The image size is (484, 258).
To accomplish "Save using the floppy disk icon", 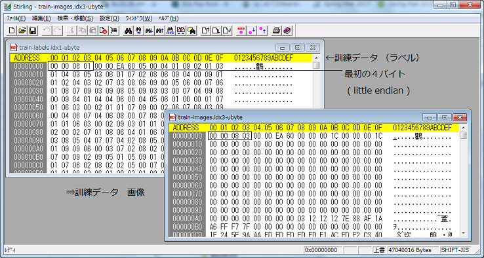I will click(32, 31).
